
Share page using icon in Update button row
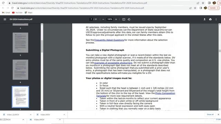coord(190,8)
